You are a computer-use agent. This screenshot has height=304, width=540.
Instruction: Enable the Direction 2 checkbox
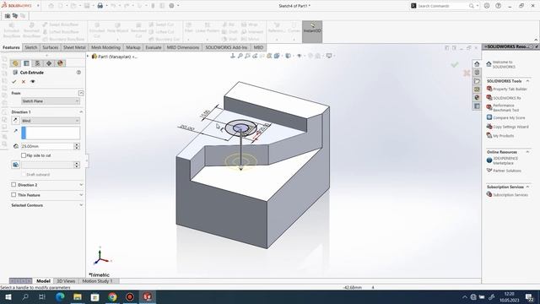(x=13, y=185)
